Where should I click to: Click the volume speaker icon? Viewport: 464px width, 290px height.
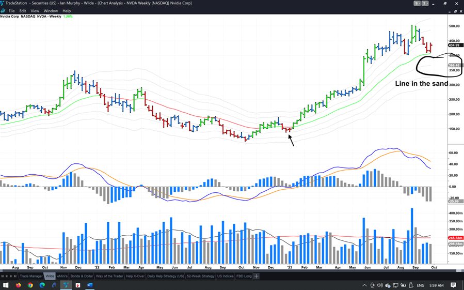coord(380,285)
